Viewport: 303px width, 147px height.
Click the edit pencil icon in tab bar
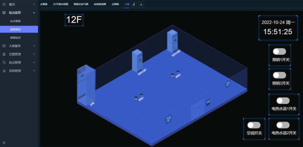pyautogui.click(x=134, y=4)
